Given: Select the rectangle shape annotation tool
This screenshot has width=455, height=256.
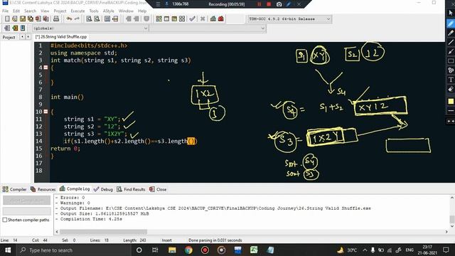Looking at the screenshot, I should click(x=450, y=61).
